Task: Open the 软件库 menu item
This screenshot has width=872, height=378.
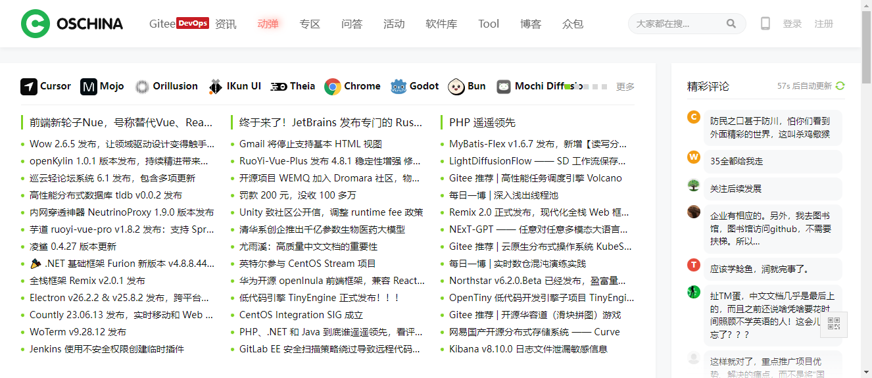Action: [441, 24]
